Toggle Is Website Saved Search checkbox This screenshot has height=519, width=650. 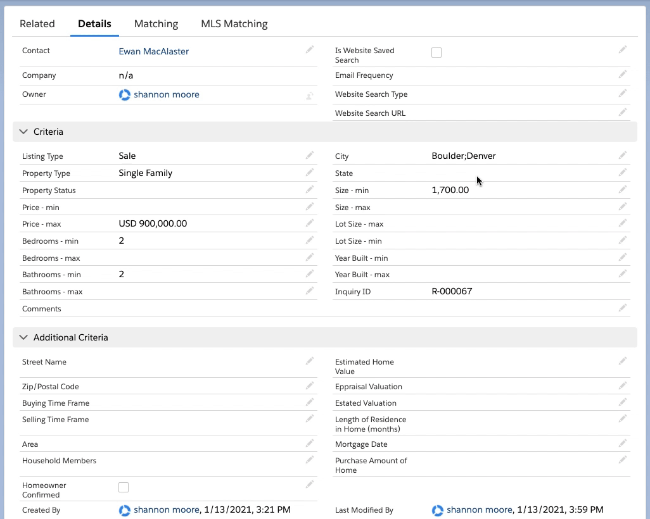coord(437,53)
